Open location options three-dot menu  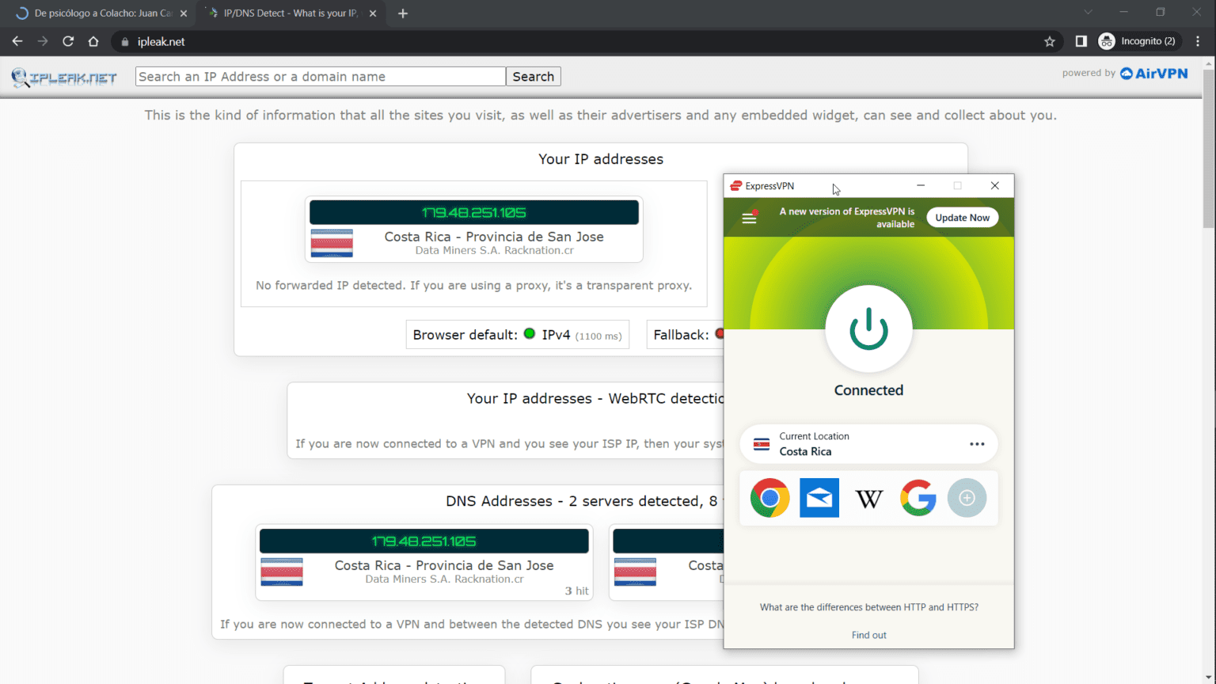click(977, 444)
